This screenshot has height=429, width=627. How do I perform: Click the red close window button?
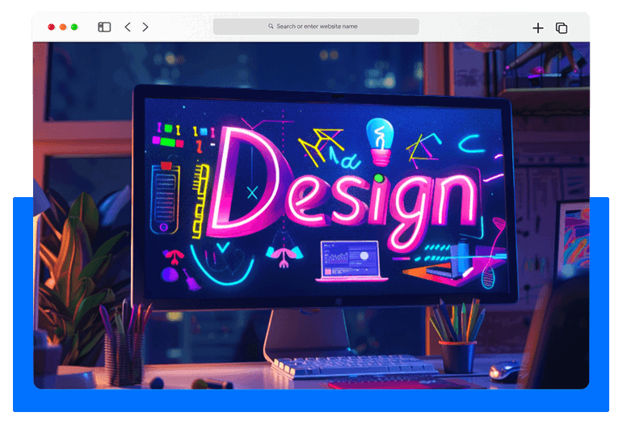pos(51,27)
